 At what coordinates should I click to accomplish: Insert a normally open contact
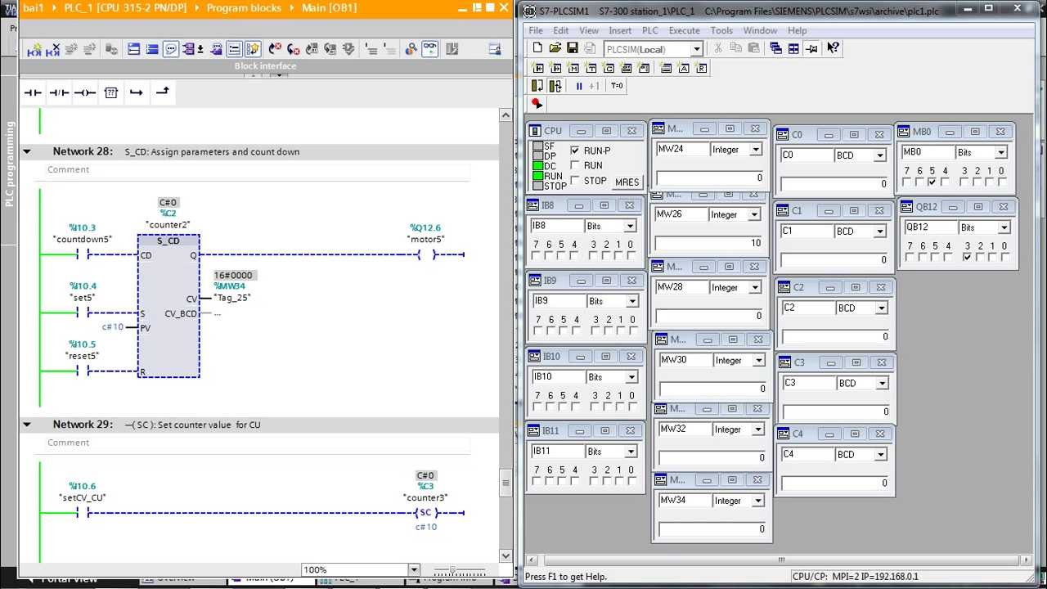click(33, 92)
